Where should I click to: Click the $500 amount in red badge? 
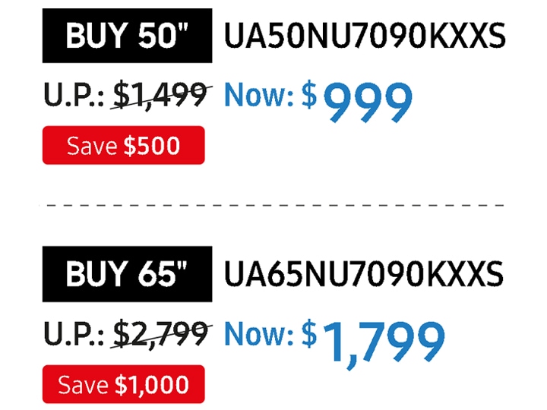(152, 146)
